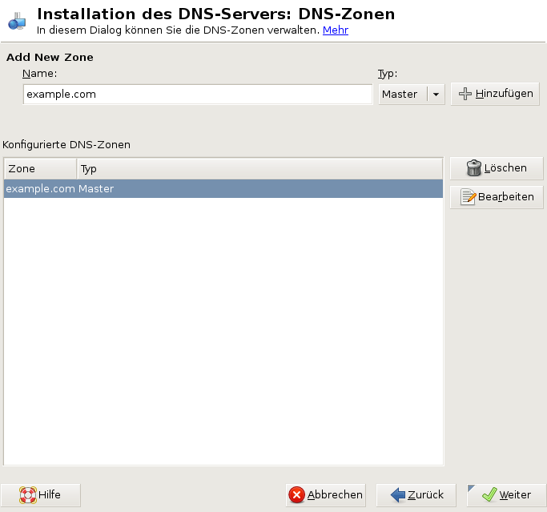Click the Master type combo box
This screenshot has height=512, width=547.
point(402,95)
